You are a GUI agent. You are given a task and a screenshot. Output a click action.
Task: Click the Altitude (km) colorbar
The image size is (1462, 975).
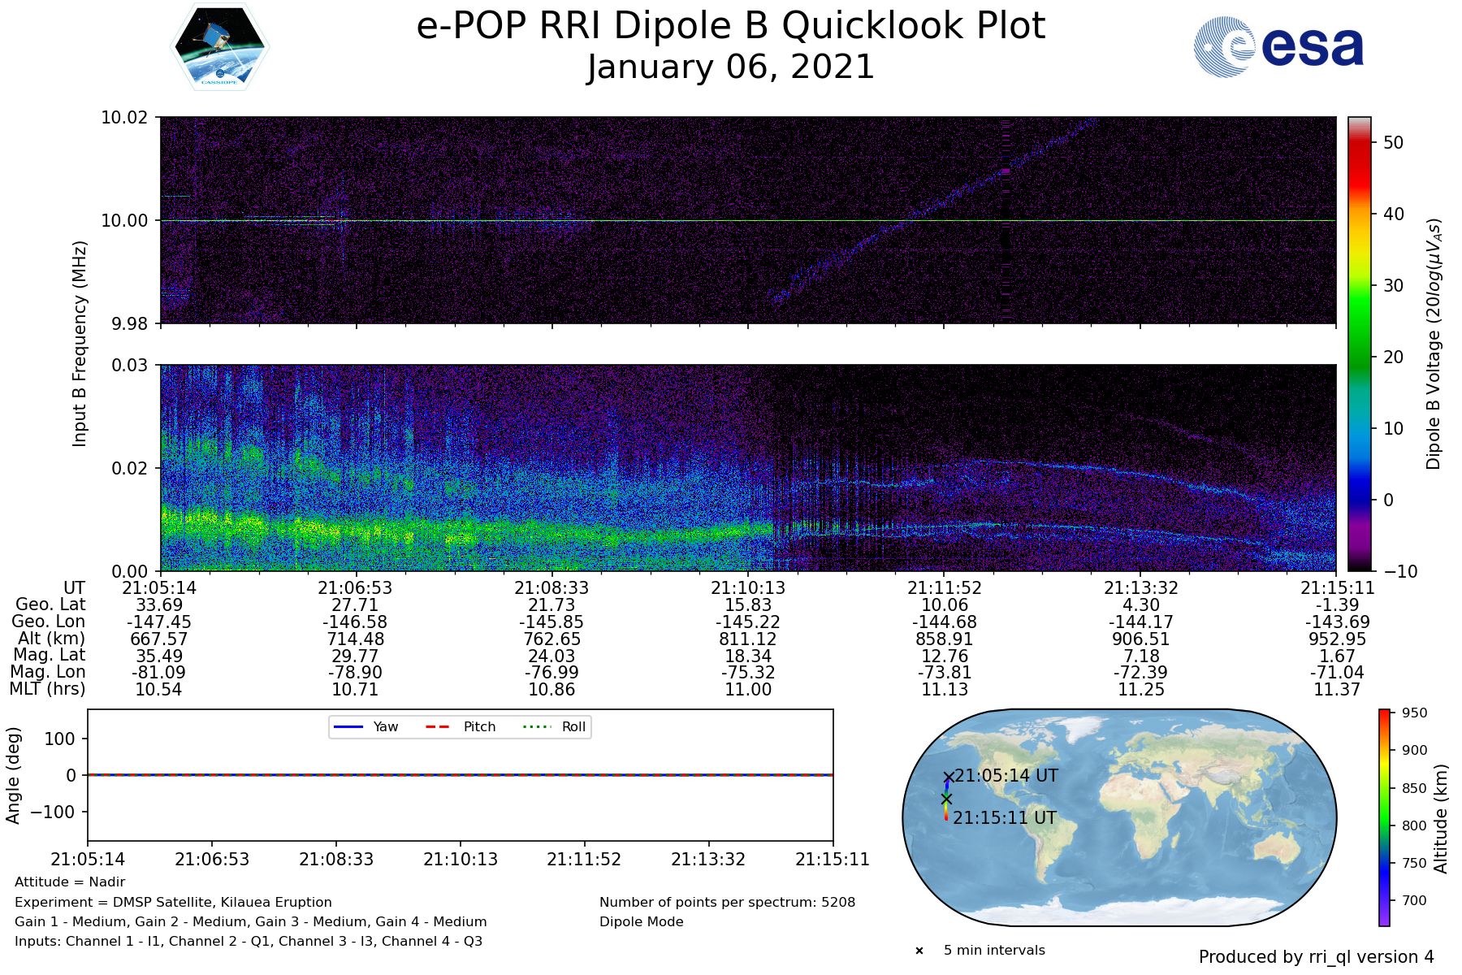(x=1384, y=817)
